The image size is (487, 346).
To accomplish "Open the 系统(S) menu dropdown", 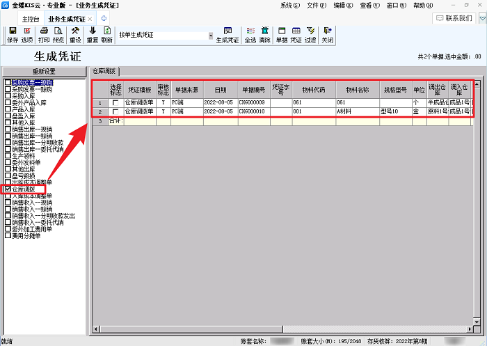I will tap(291, 5).
